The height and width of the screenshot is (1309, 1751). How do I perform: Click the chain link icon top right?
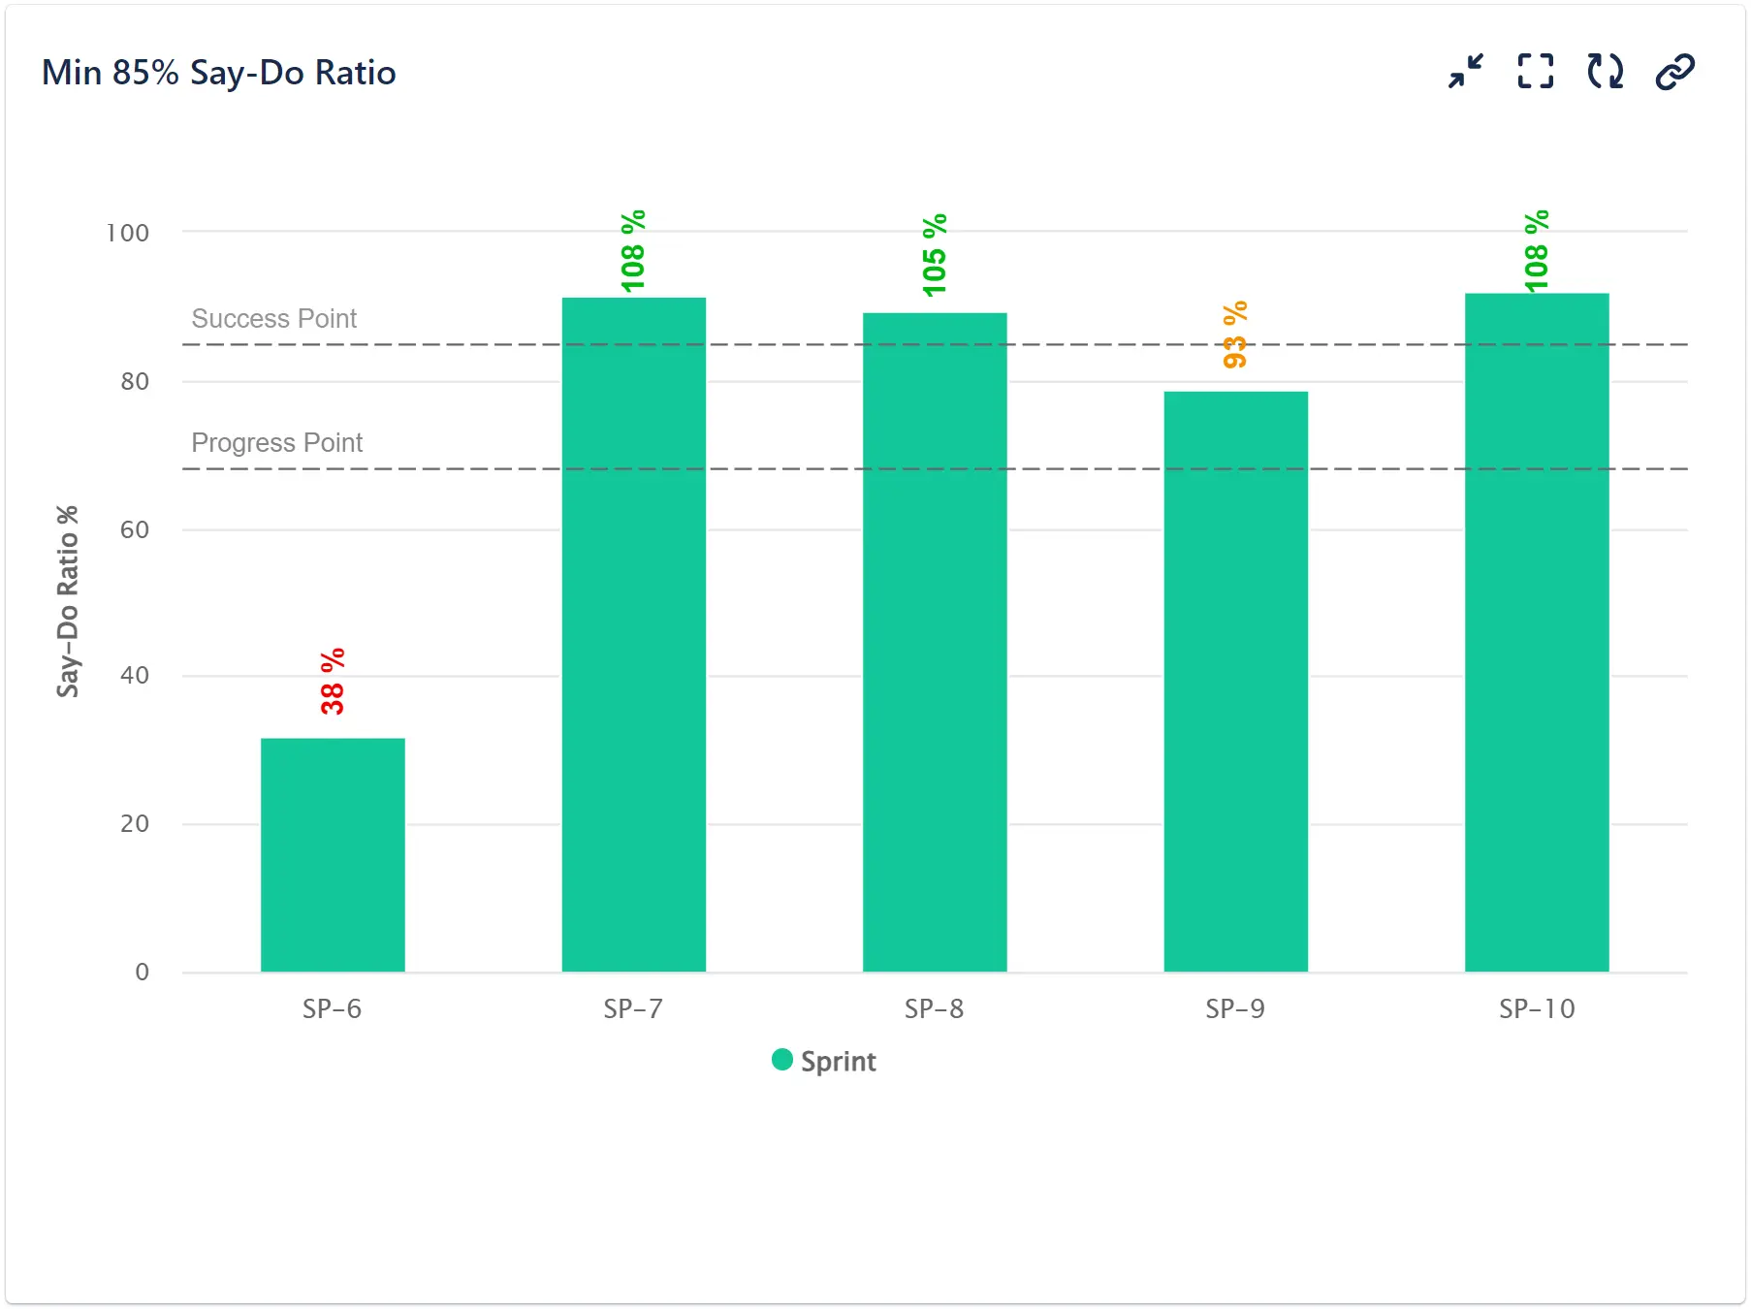(x=1674, y=70)
